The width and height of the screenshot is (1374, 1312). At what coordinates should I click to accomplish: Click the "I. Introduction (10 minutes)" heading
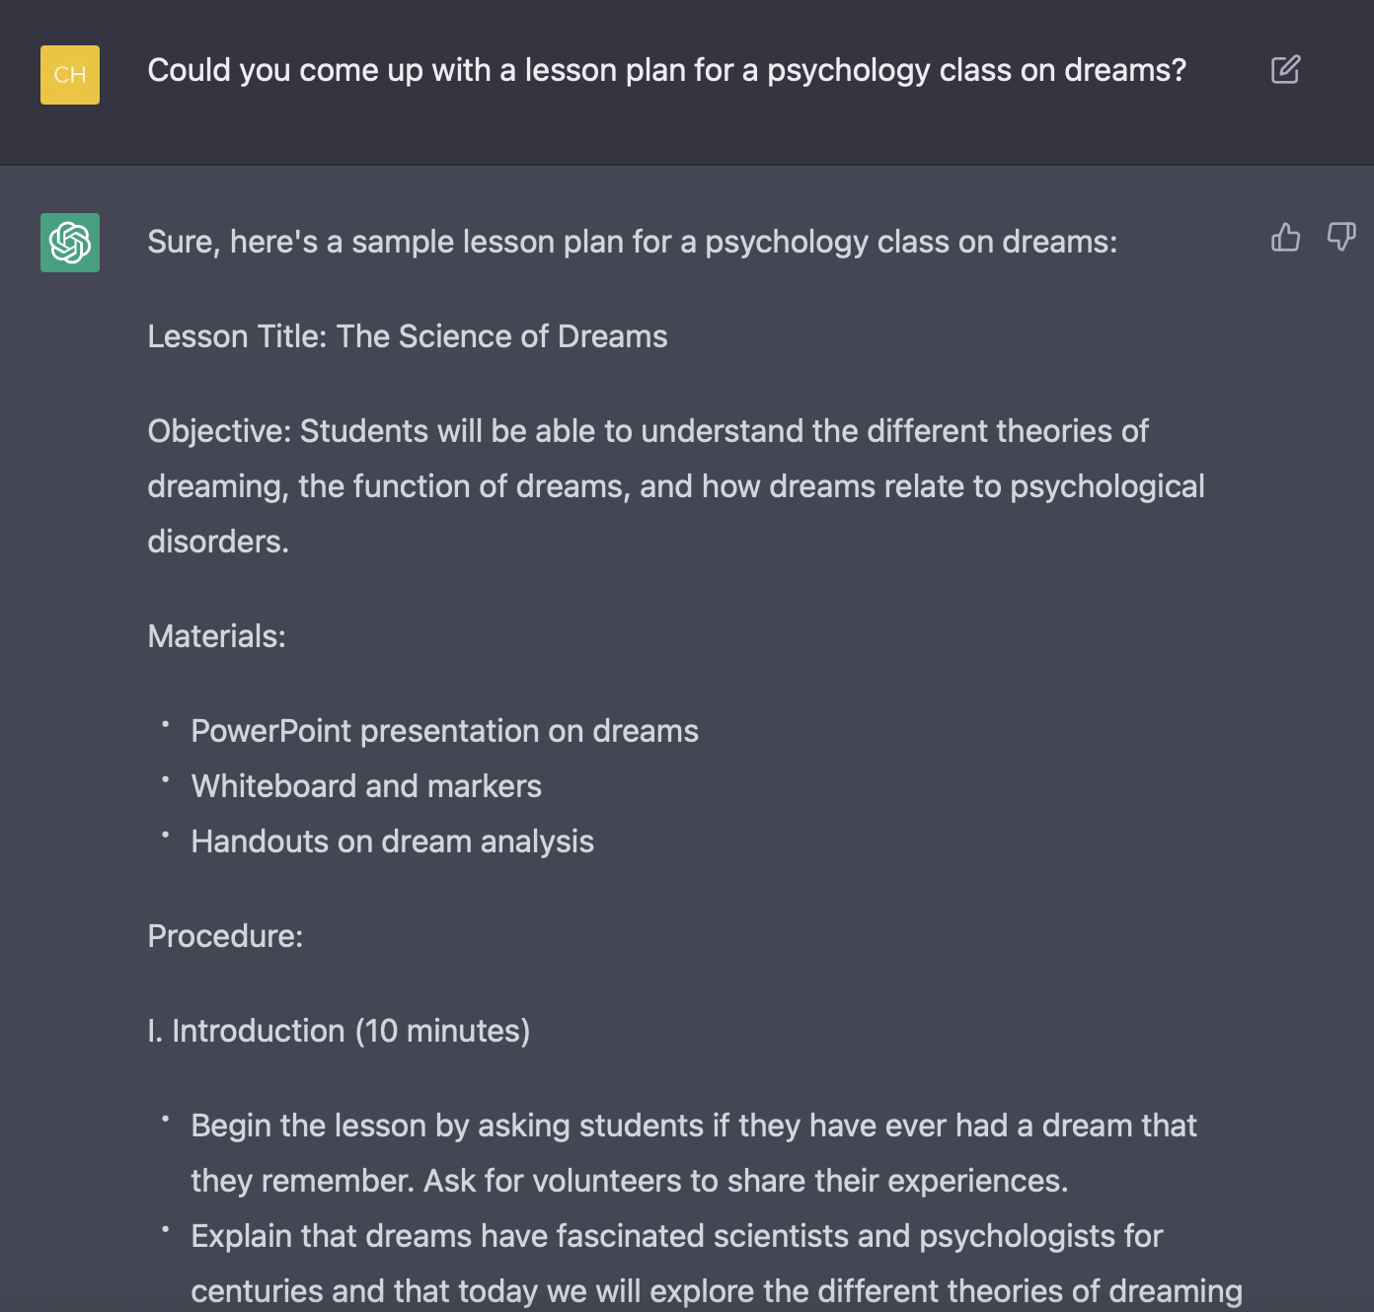point(339,1031)
